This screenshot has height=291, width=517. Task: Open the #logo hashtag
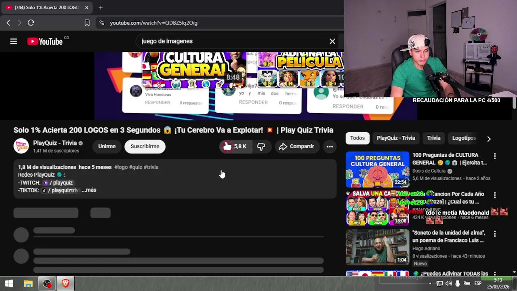click(121, 167)
